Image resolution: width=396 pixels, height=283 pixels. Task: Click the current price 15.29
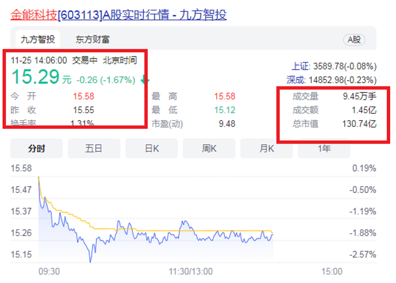(36, 77)
